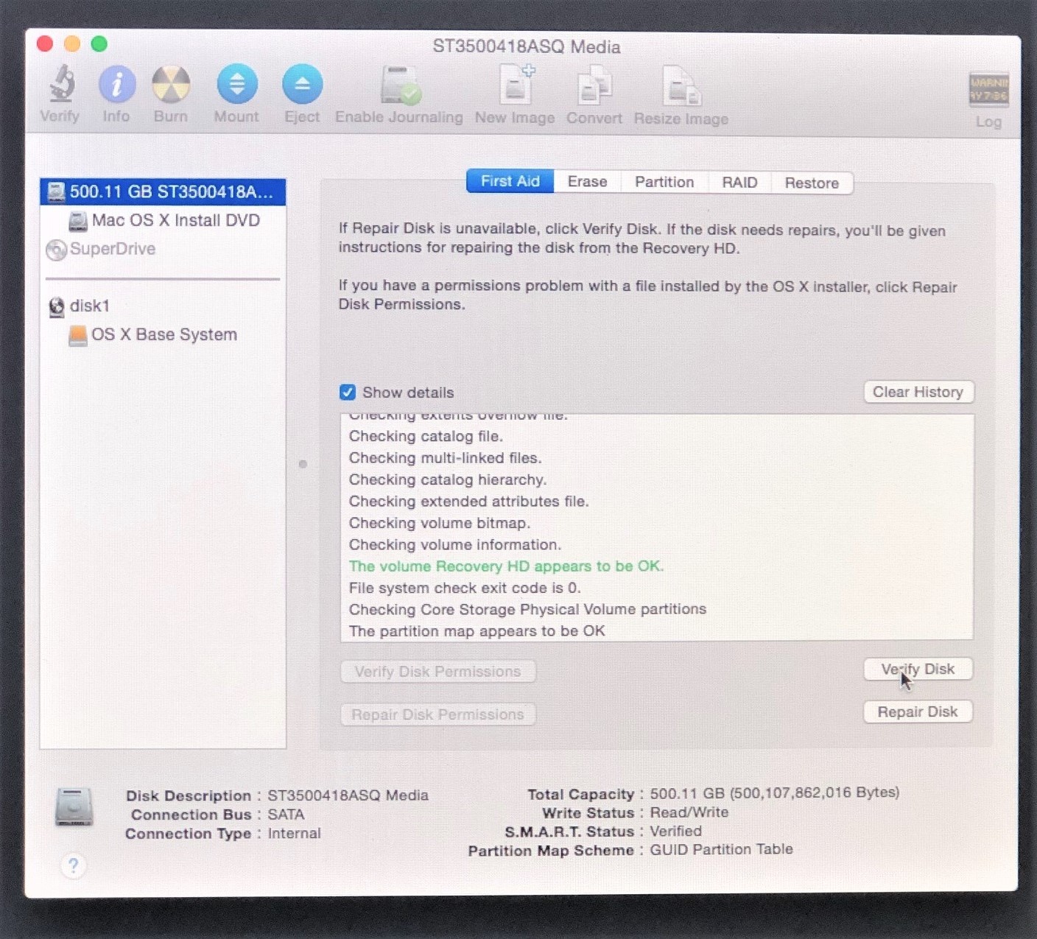Image resolution: width=1037 pixels, height=939 pixels.
Task: Click the Repair Disk button
Action: point(918,711)
